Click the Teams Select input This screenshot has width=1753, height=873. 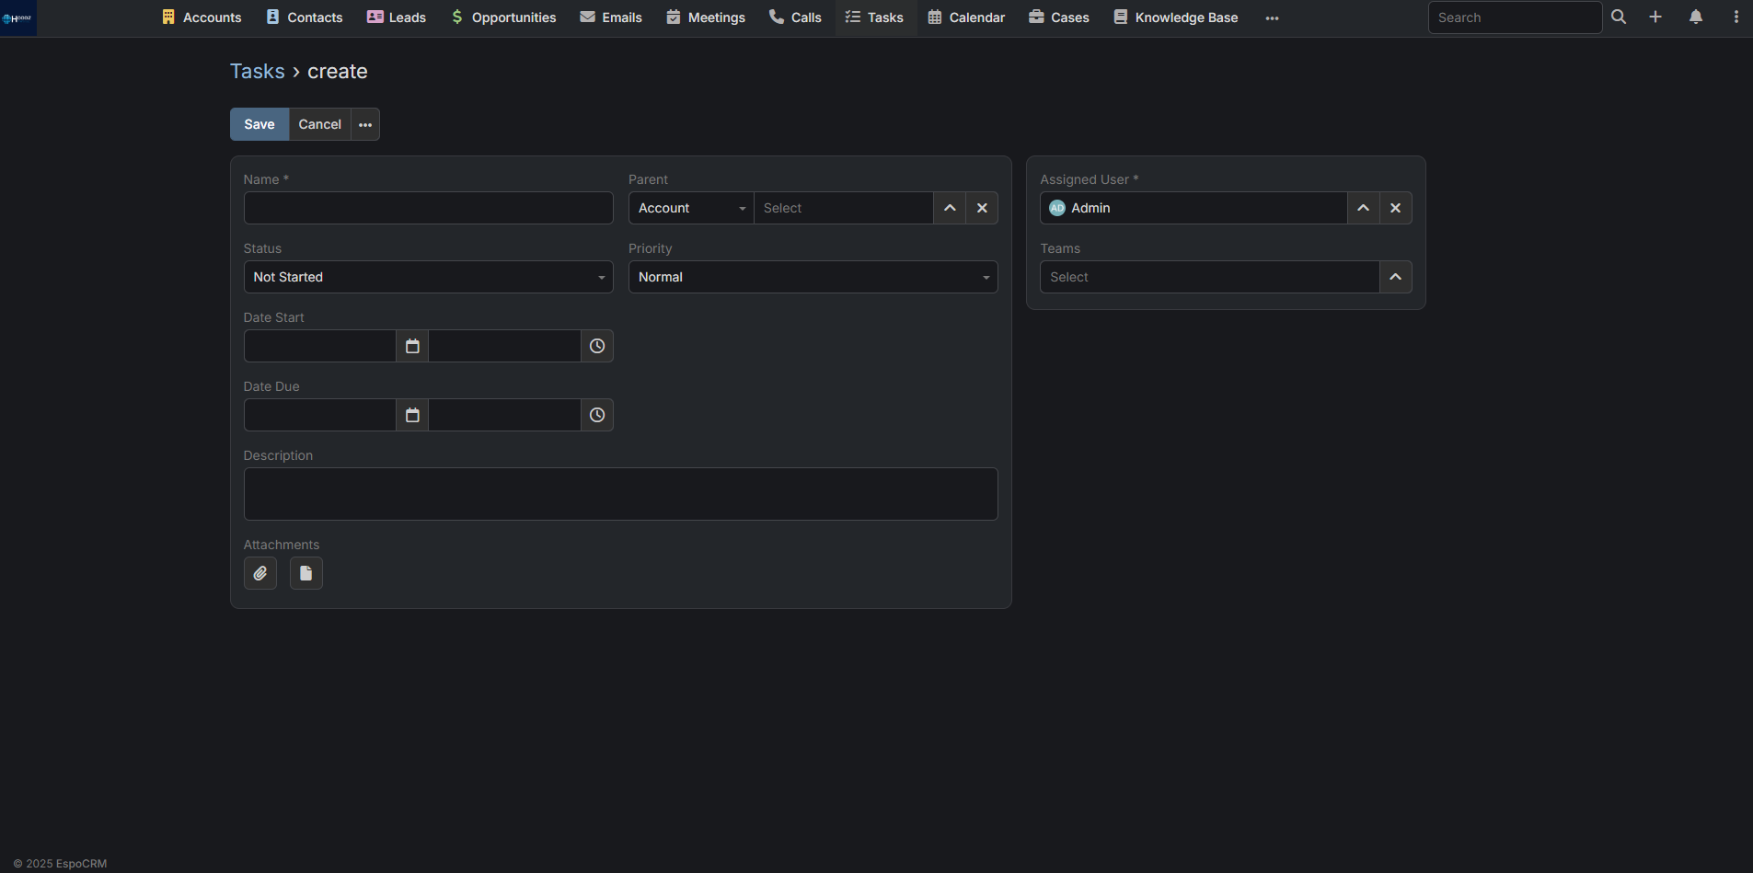pyautogui.click(x=1210, y=277)
